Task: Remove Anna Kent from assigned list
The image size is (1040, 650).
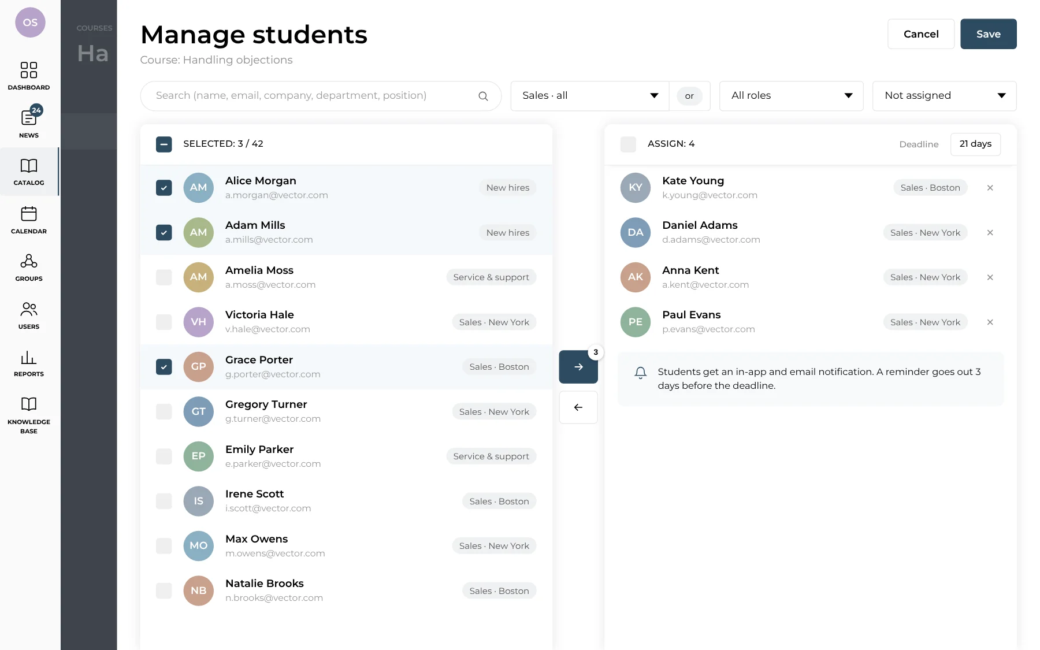Action: 990,277
